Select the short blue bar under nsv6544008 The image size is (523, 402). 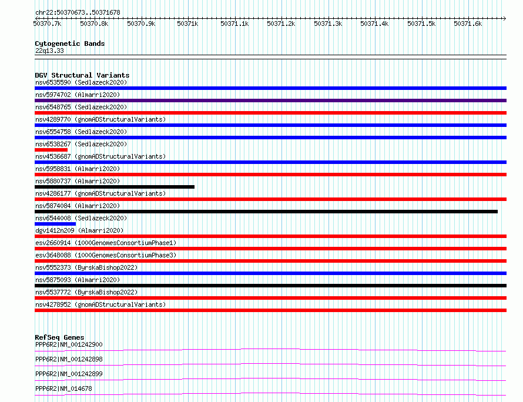[x=55, y=224]
